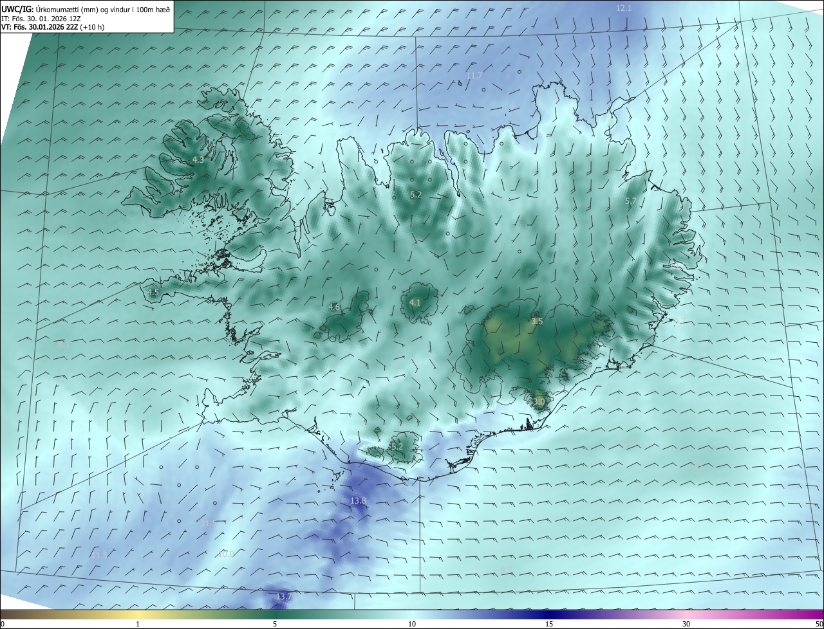Click the colorbar tick label "10"
824x629 pixels.
pos(412,624)
